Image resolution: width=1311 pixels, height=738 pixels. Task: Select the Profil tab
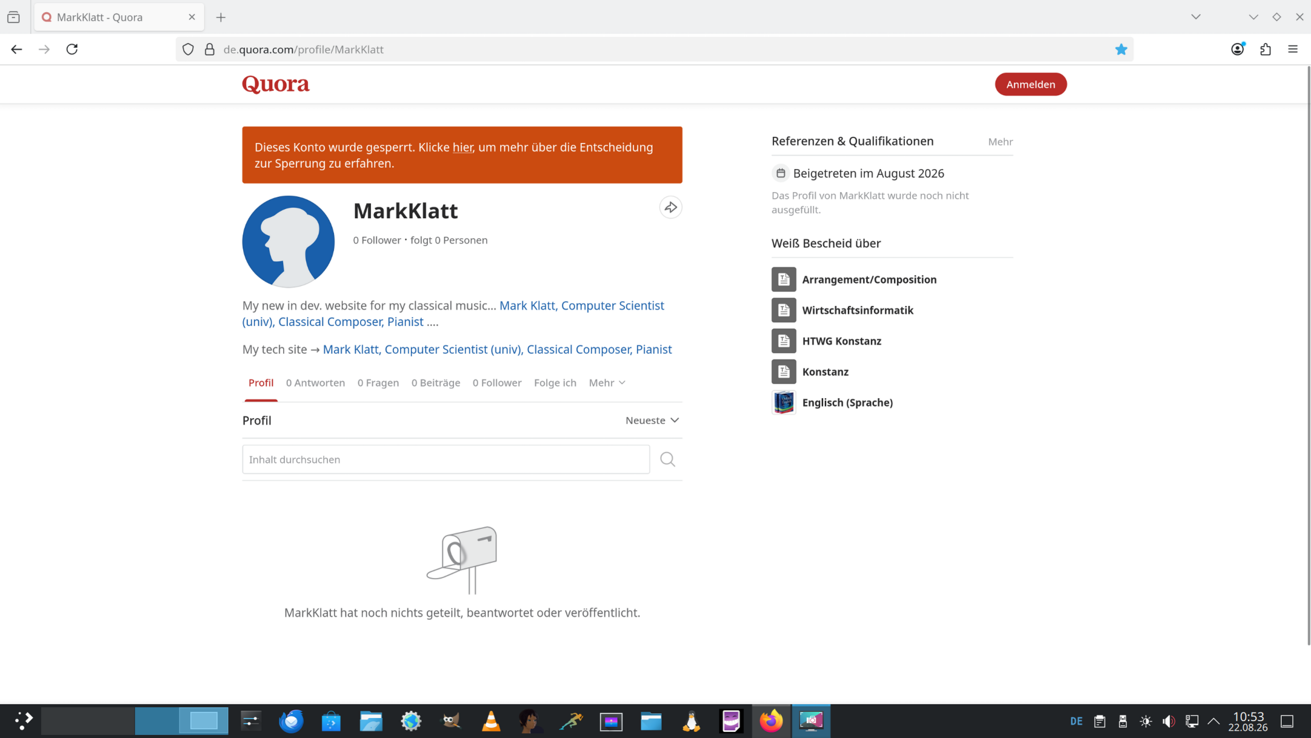(261, 383)
